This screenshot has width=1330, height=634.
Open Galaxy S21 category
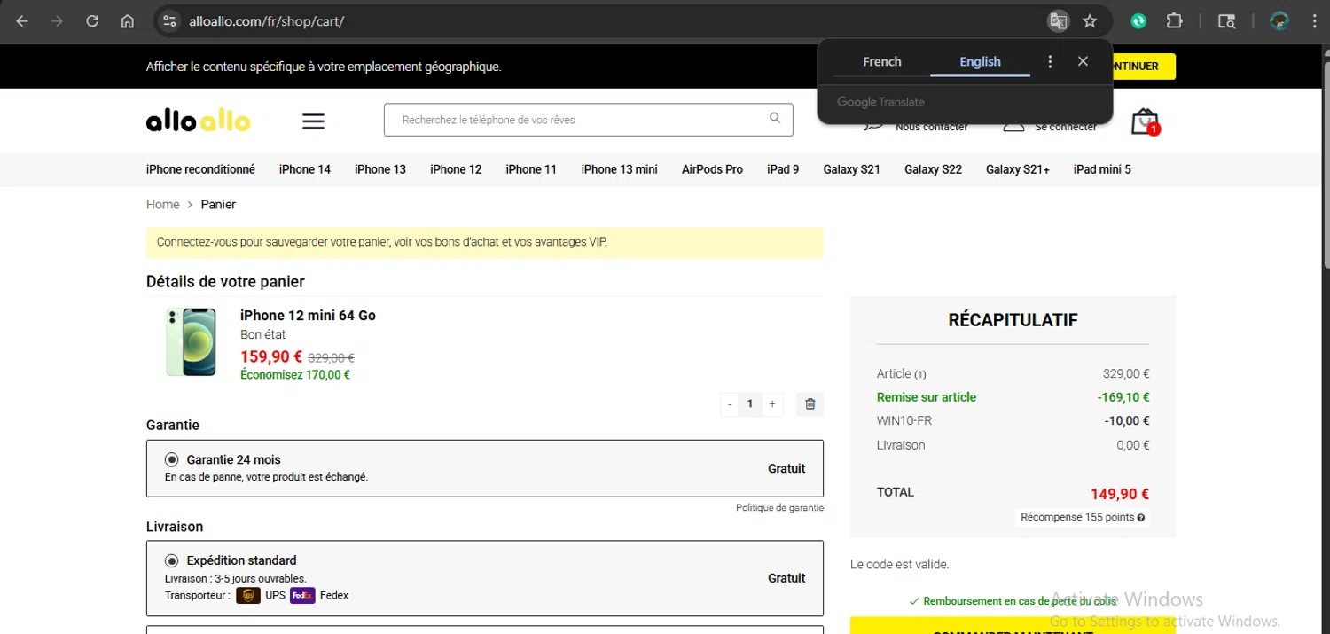point(851,169)
